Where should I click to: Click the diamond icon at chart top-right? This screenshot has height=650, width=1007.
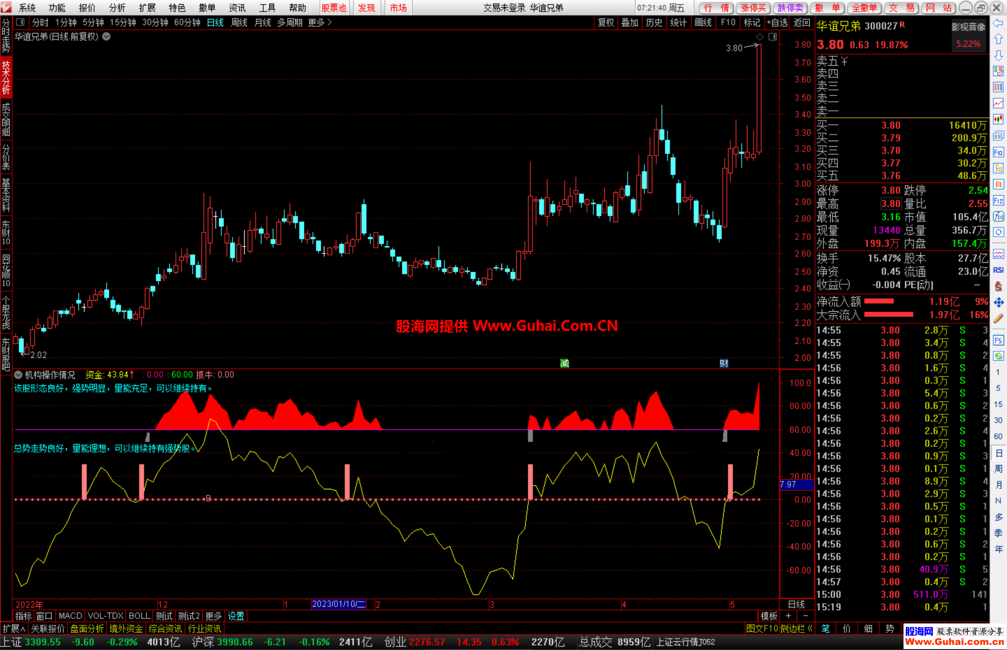tap(760, 37)
